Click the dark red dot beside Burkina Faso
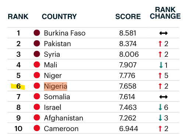 (37, 33)
